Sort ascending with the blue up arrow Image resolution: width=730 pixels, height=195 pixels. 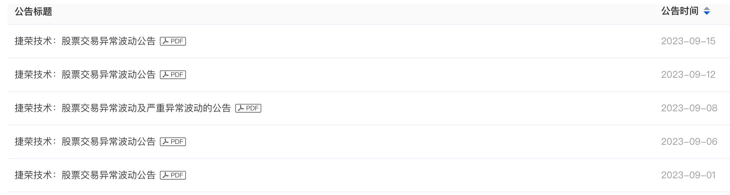pyautogui.click(x=707, y=9)
